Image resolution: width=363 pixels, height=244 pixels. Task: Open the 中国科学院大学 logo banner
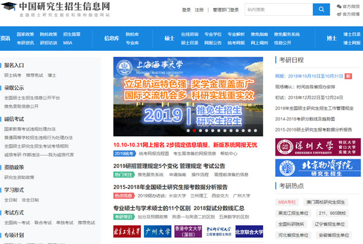pyautogui.click(x=218, y=231)
